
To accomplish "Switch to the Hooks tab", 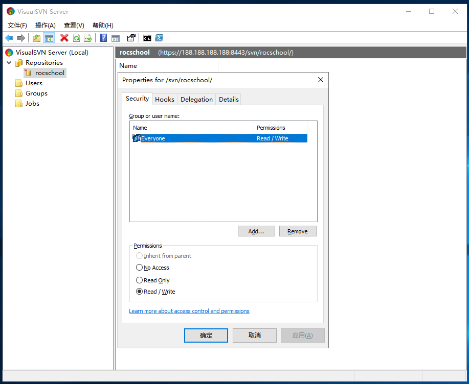I will coord(165,100).
